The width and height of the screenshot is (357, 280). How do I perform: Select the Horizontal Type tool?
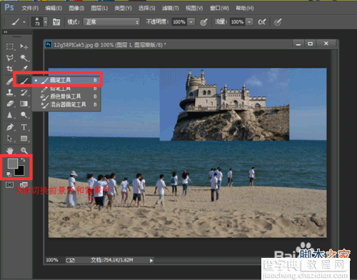(24, 127)
